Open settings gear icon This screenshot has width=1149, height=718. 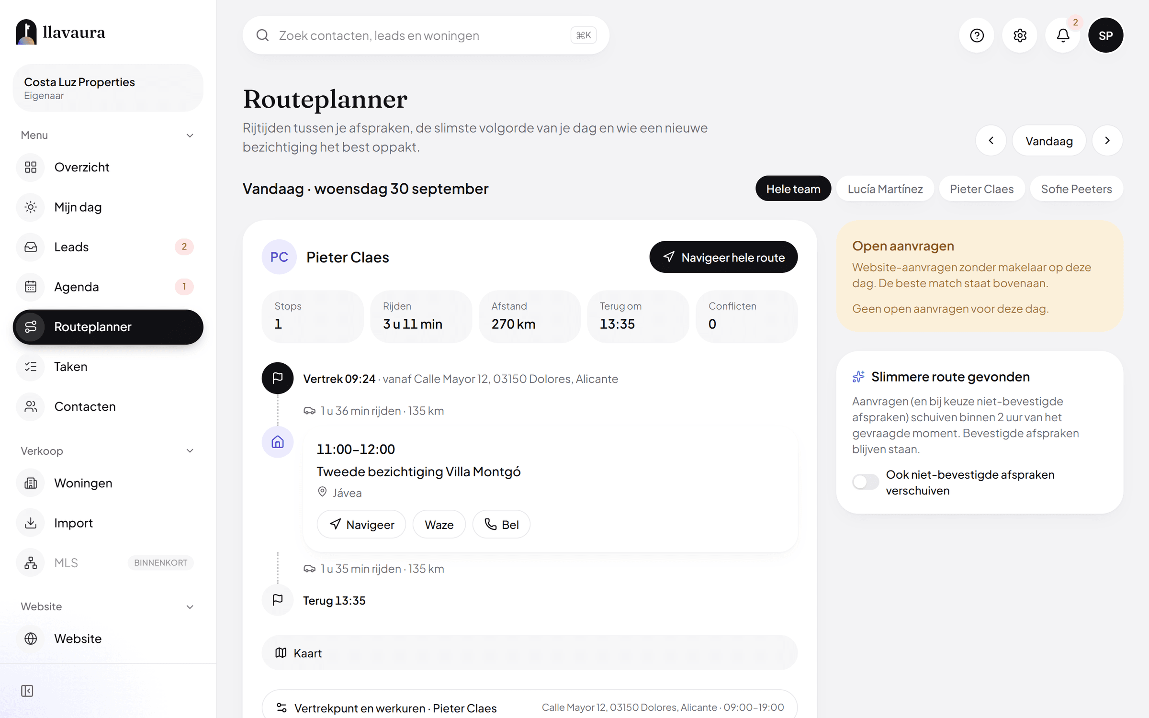pos(1020,35)
